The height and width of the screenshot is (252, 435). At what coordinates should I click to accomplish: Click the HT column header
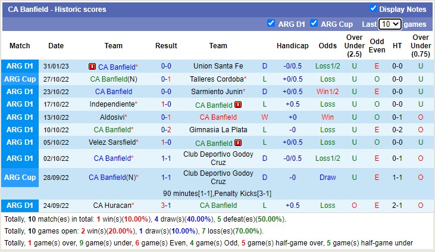pyautogui.click(x=398, y=45)
